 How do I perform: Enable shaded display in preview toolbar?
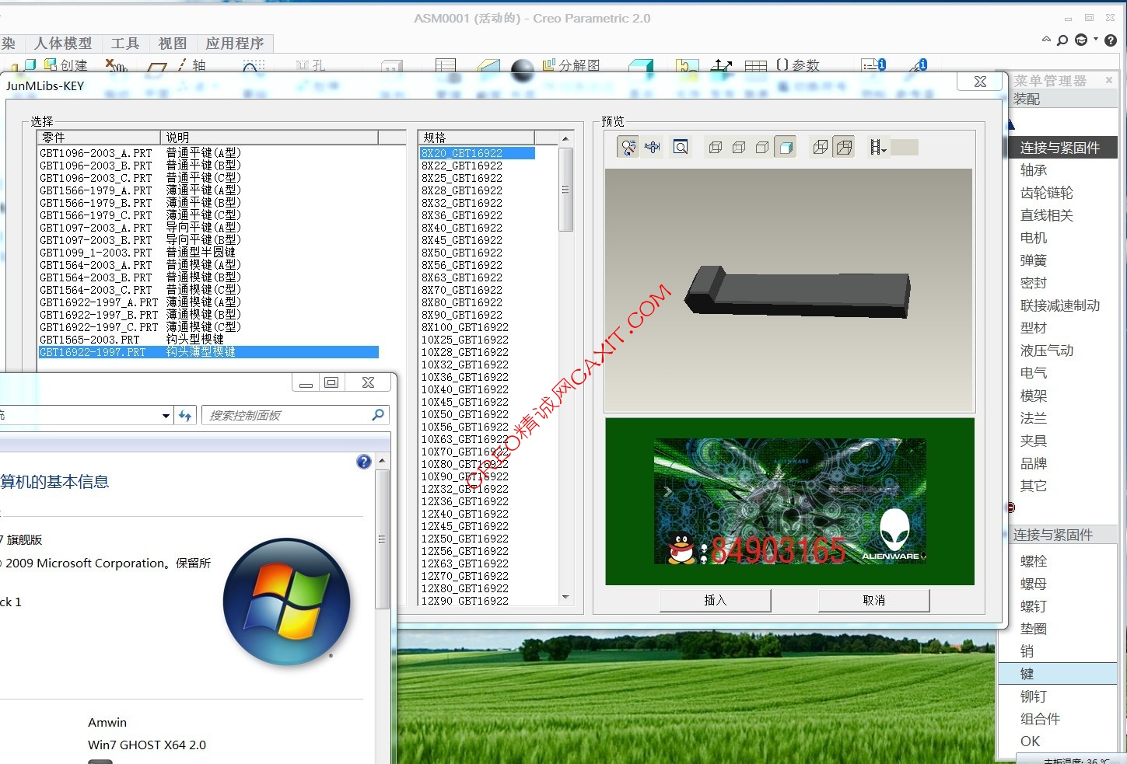786,147
